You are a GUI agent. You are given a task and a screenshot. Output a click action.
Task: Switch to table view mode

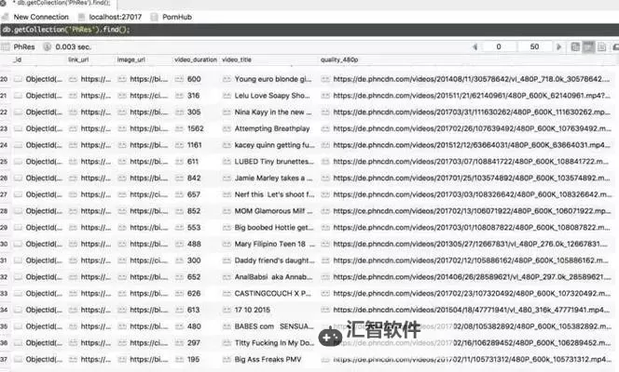(x=588, y=46)
